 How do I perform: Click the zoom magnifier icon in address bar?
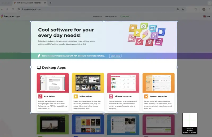coord(178,9)
